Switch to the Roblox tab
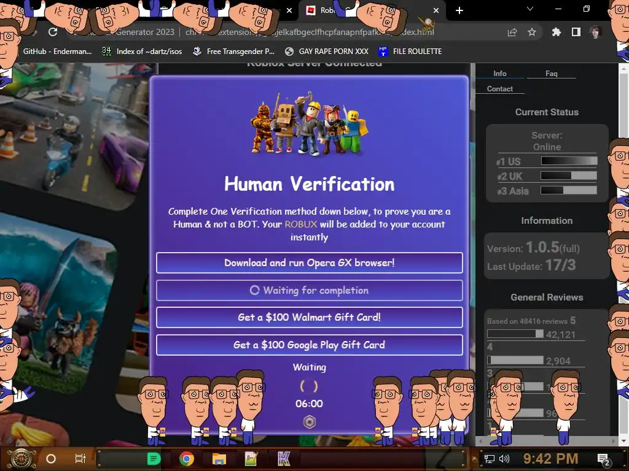Screen dimensions: 629x471 click(371, 10)
